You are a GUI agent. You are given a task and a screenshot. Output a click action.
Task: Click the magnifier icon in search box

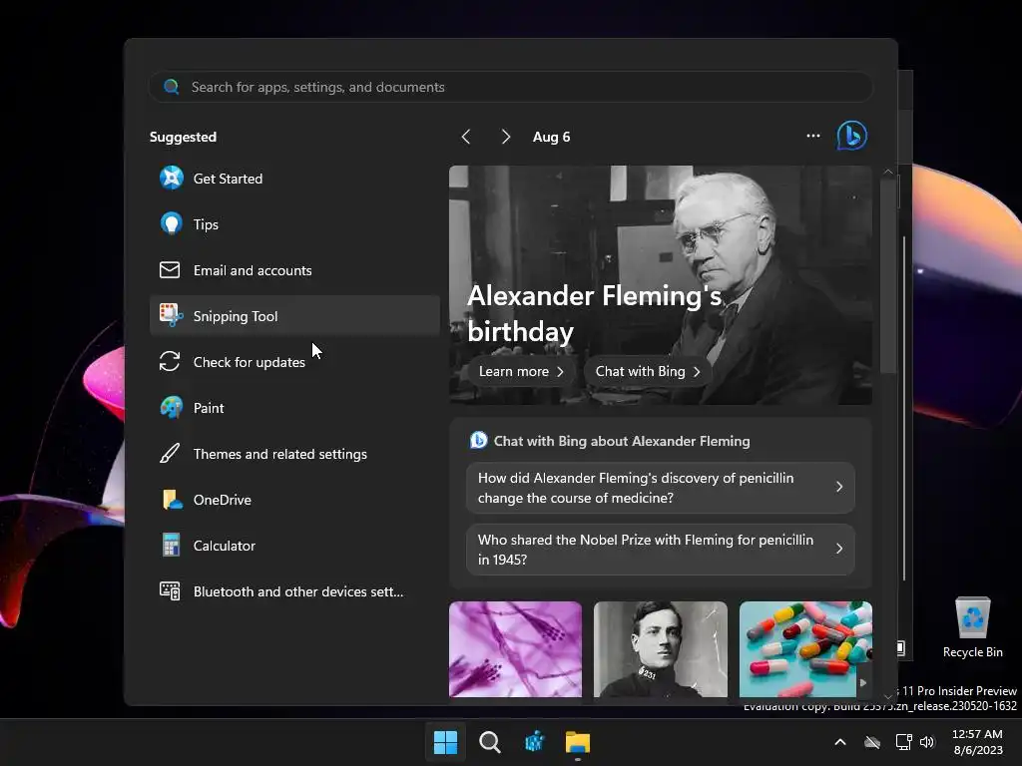[171, 87]
